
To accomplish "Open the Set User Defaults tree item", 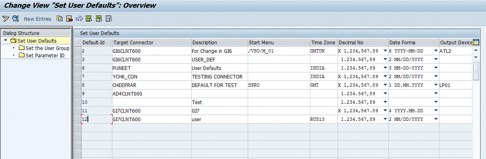I will point(37,41).
